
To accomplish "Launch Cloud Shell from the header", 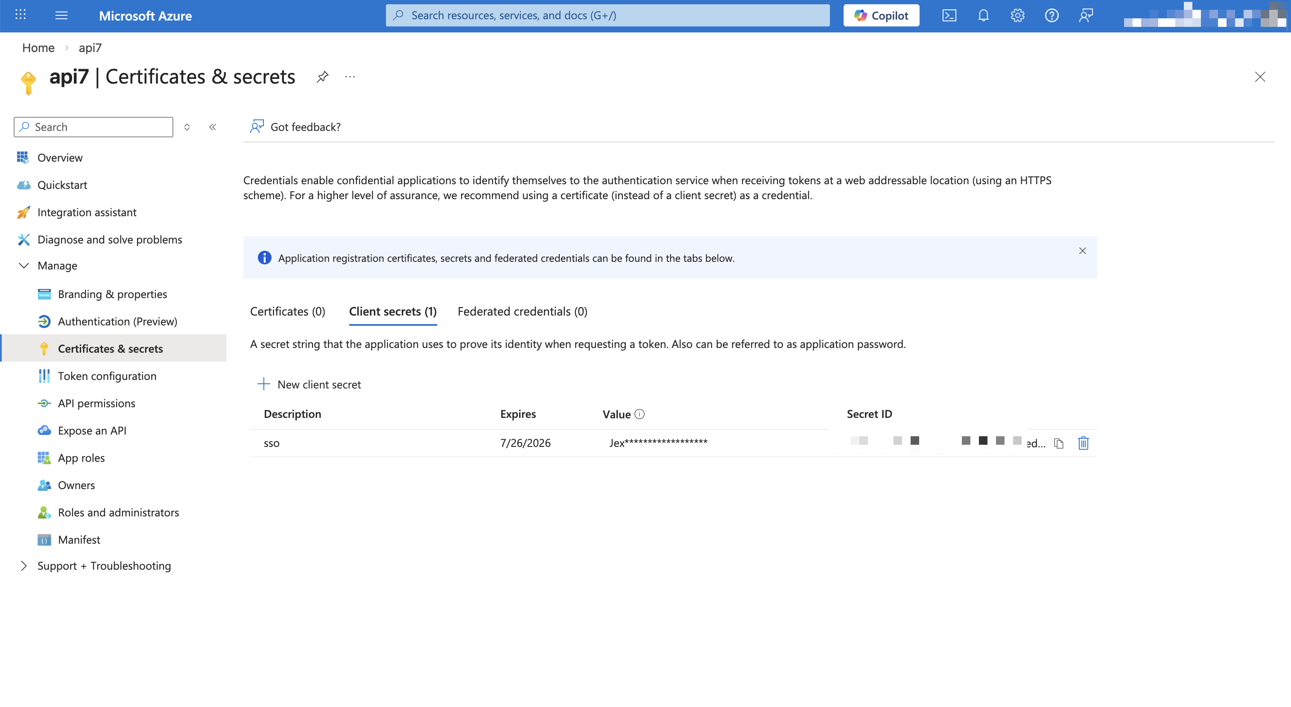I will (949, 15).
